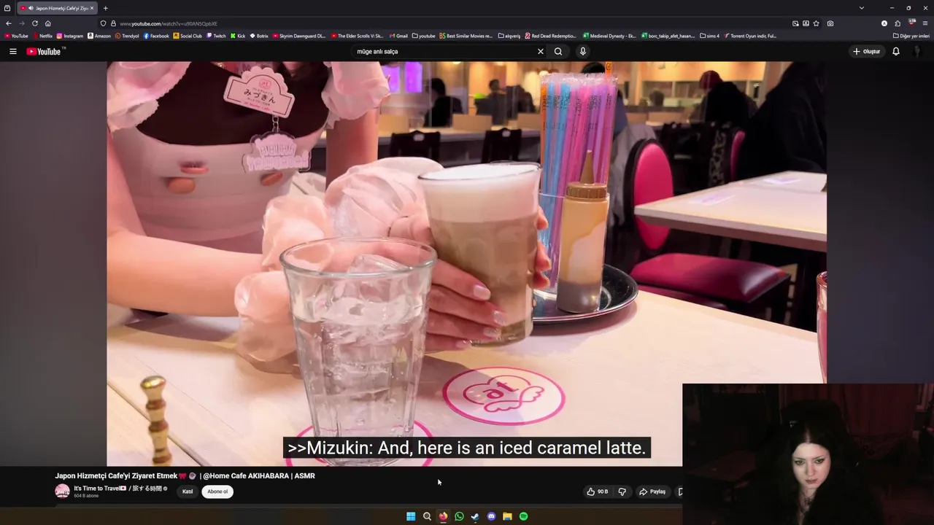Screen dimensions: 934x525
Task: Open the Trendyol bookmark
Action: (x=127, y=36)
